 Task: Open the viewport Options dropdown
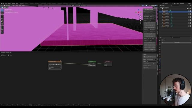(x=155, y=7)
